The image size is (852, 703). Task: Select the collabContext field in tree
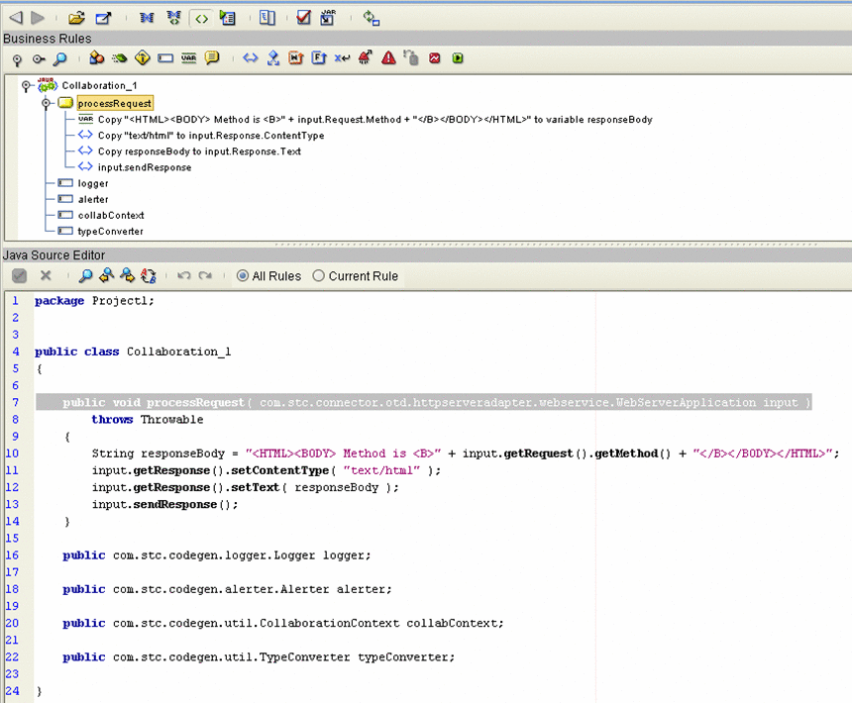point(111,216)
